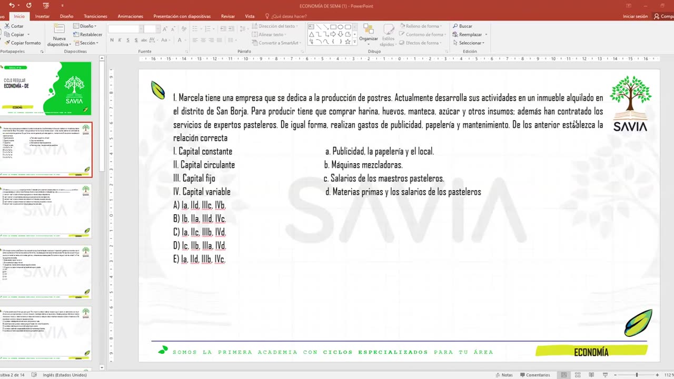Switch to the Animaciones tab
The height and width of the screenshot is (379, 674).
(x=130, y=16)
